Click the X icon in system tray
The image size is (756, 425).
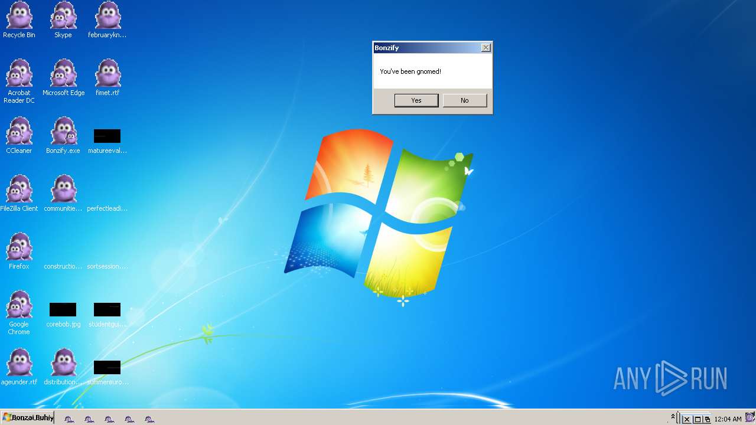(x=687, y=420)
